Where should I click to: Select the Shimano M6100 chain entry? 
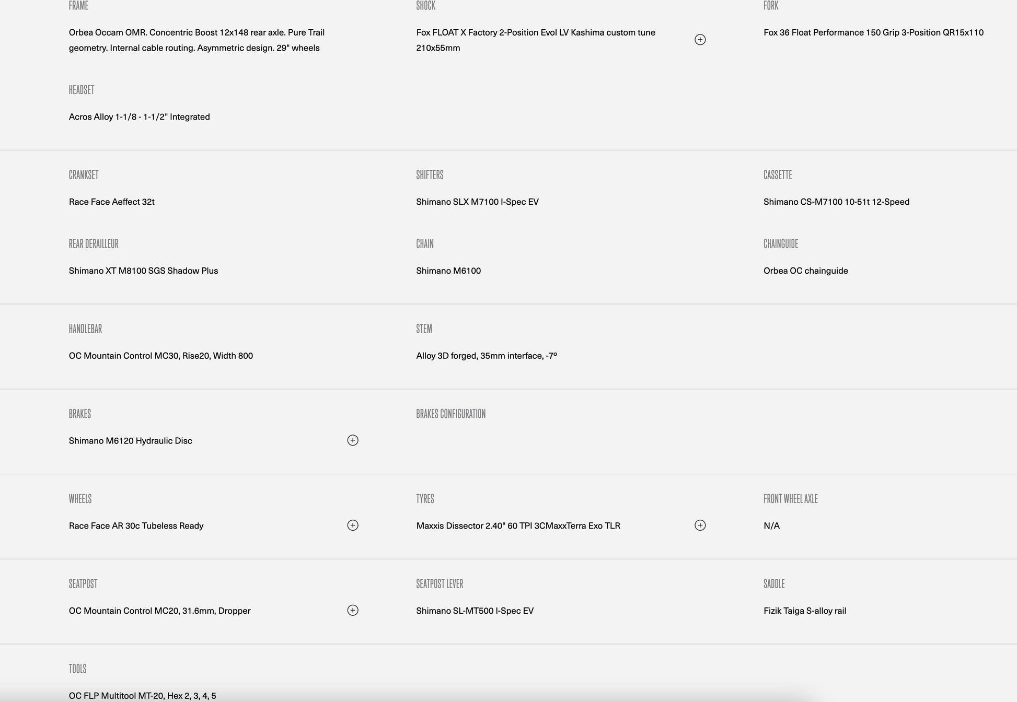448,271
